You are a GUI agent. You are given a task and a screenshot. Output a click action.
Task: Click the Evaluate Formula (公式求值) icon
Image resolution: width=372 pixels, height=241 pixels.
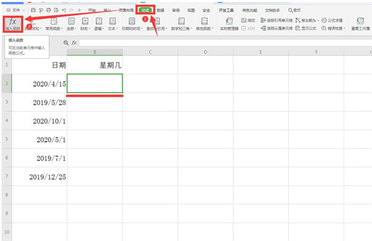click(332, 20)
